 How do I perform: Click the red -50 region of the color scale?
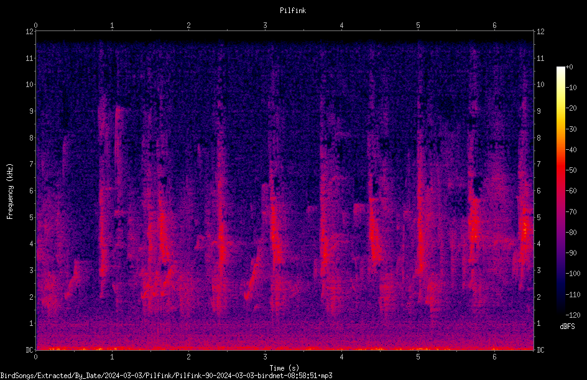pyautogui.click(x=560, y=170)
